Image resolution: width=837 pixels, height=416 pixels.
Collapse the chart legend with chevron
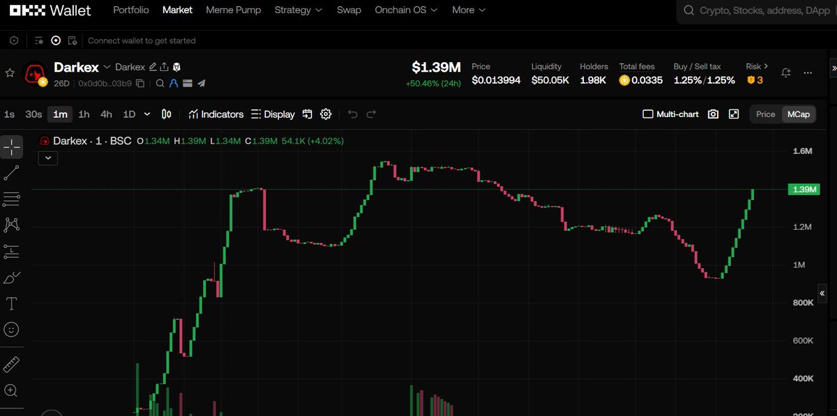[x=48, y=158]
